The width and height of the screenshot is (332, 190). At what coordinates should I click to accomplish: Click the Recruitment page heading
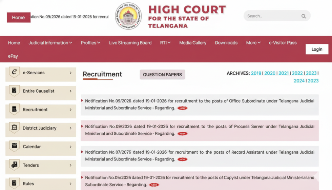click(x=102, y=74)
